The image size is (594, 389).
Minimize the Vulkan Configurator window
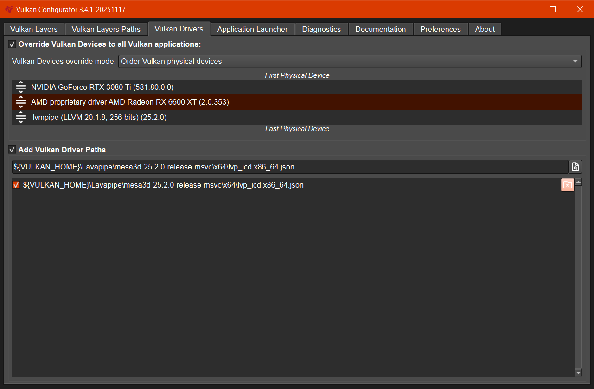(525, 10)
